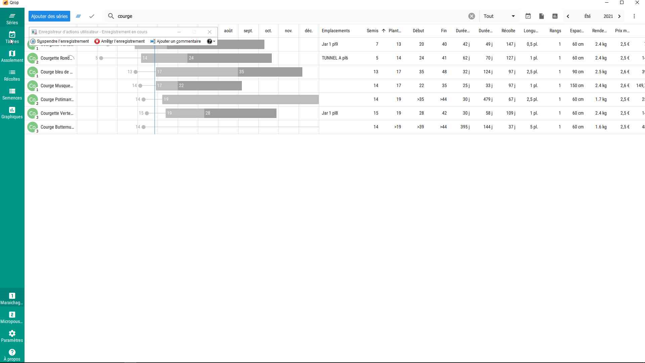The height and width of the screenshot is (363, 645).
Task: Open Paramètres settings gear
Action: click(12, 336)
